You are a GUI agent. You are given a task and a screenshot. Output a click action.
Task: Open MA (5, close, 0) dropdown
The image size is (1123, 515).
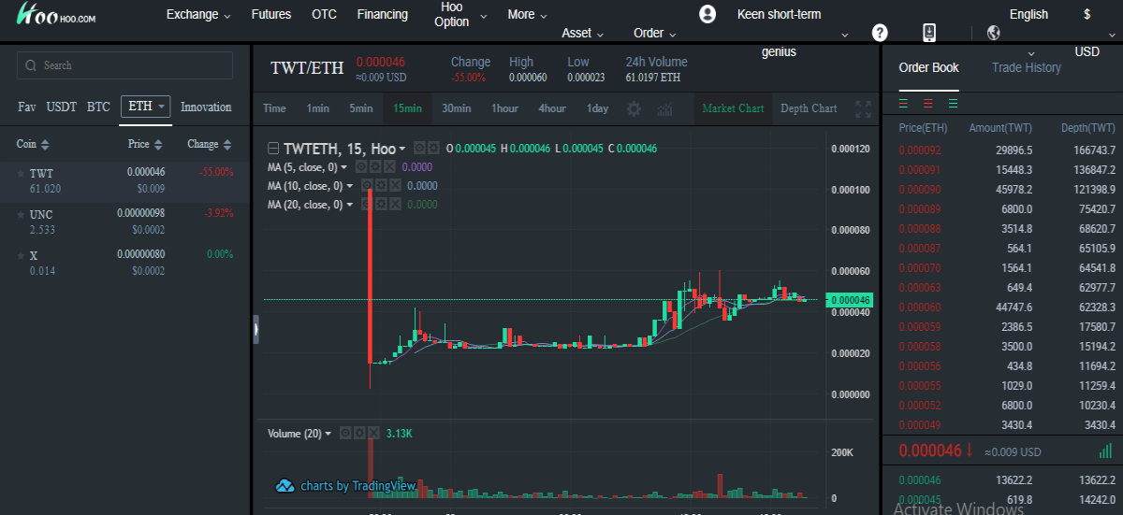click(x=343, y=166)
